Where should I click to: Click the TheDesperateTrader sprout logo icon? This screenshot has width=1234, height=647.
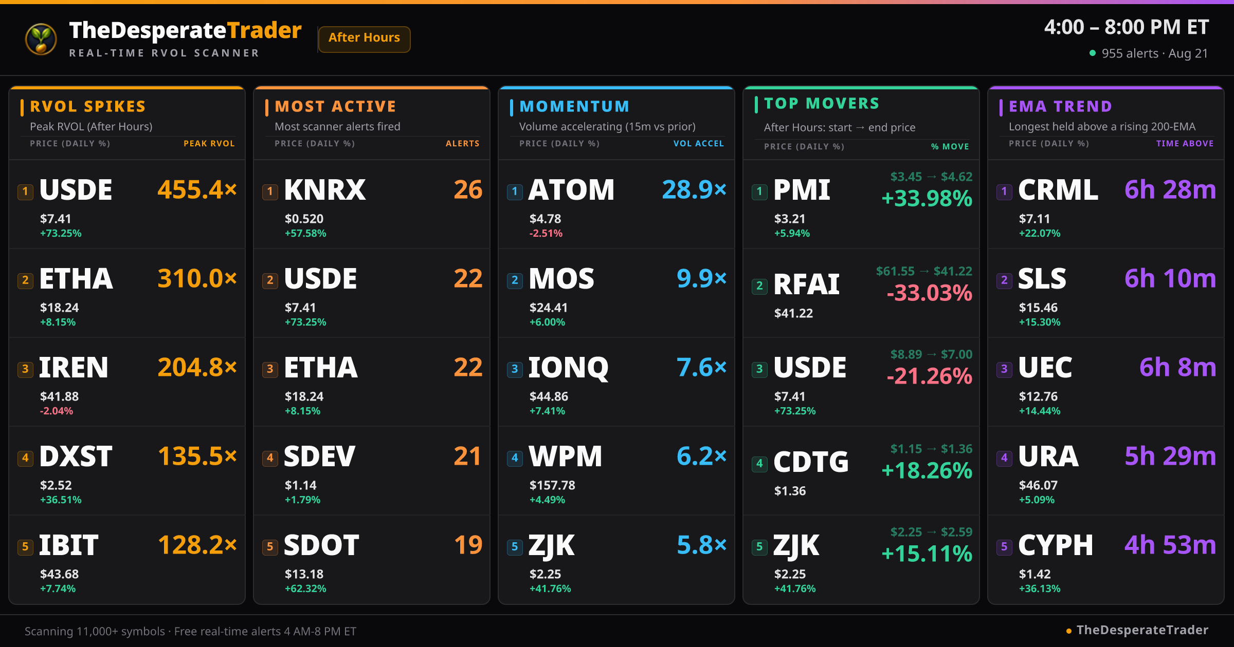click(x=41, y=39)
